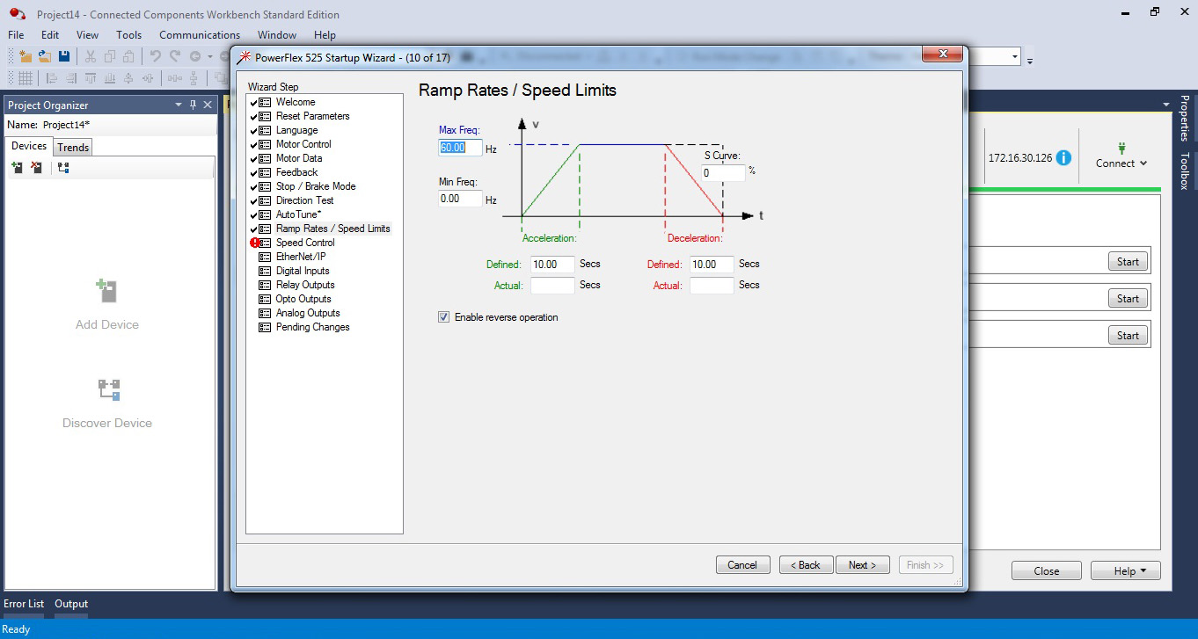Select the EtherNet/IP wizard step
The image size is (1198, 639).
tap(301, 257)
